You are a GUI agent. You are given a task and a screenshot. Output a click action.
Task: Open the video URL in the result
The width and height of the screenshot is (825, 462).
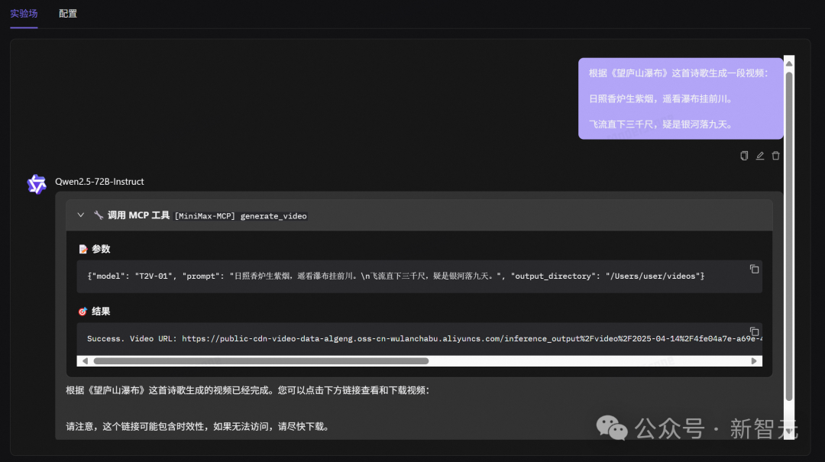472,339
